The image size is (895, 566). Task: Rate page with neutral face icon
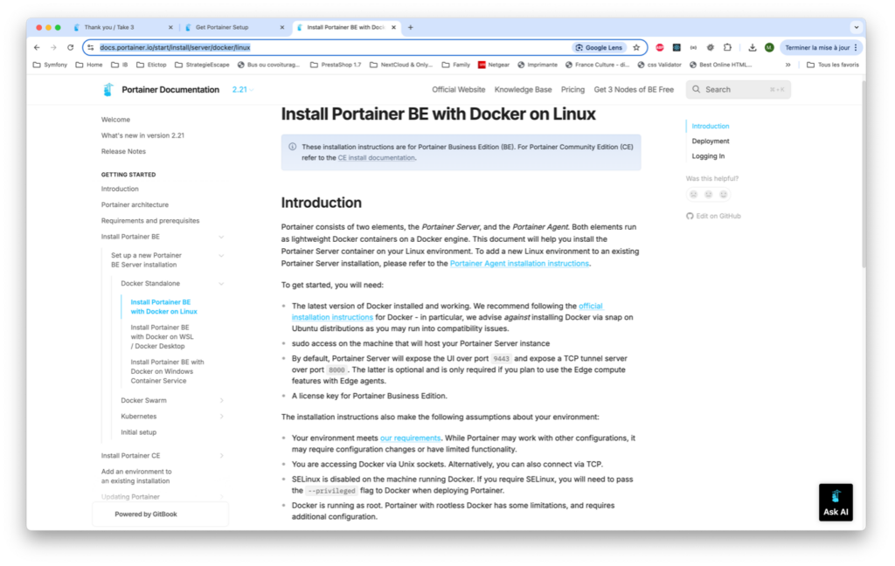tap(708, 195)
